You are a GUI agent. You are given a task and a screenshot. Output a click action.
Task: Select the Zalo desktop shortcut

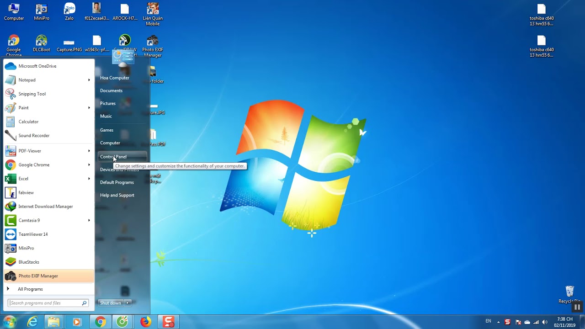69,12
